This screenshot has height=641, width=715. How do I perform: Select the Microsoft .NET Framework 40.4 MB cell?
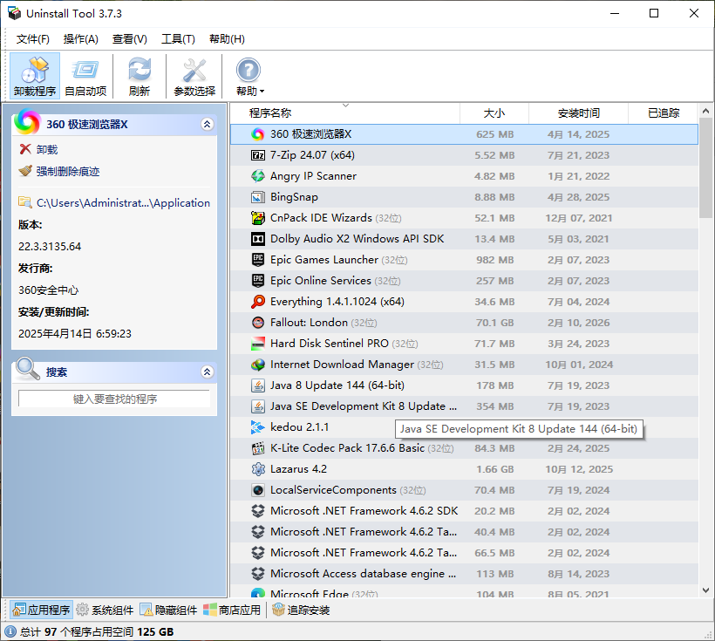(494, 532)
